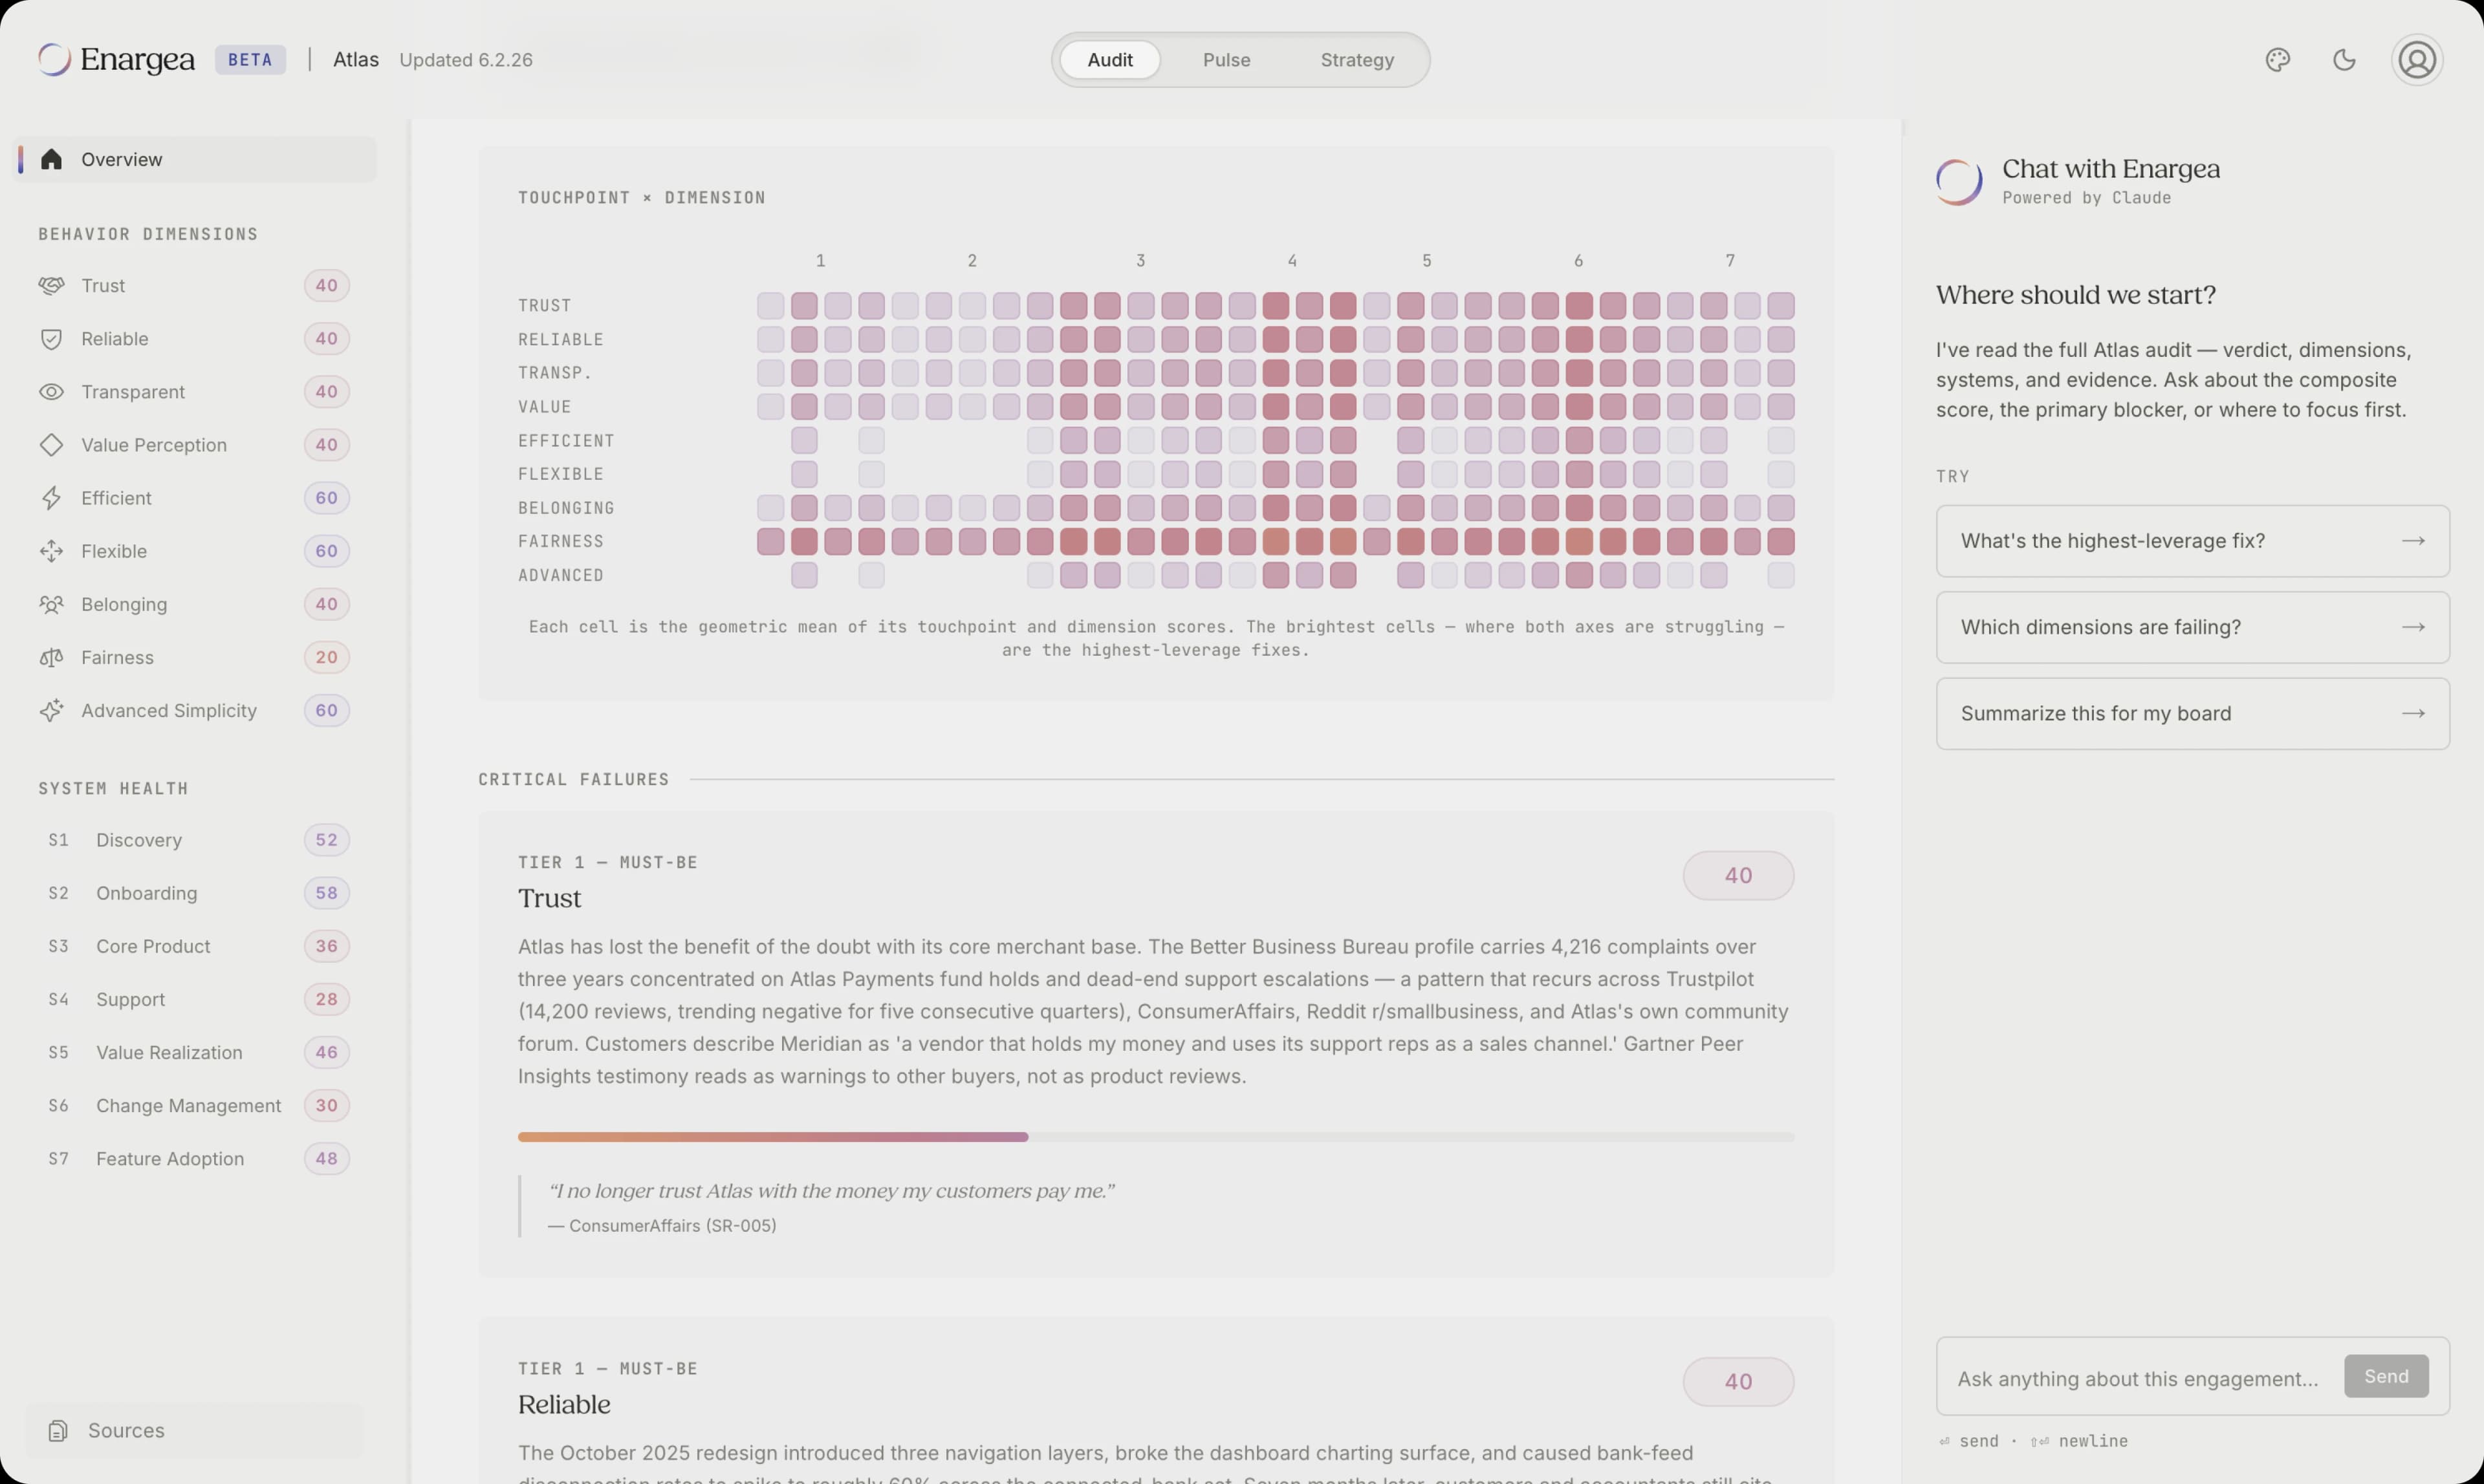Select Advanced Simplicity dimension
The height and width of the screenshot is (1484, 2484).
point(194,711)
